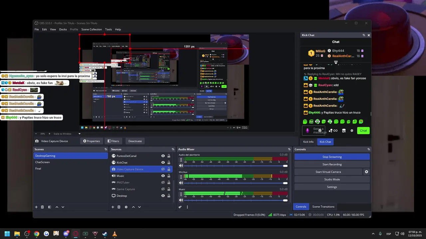Open the Kick chat settings gear
Image resolution: width=426 pixels, height=239 pixels.
pos(352,130)
